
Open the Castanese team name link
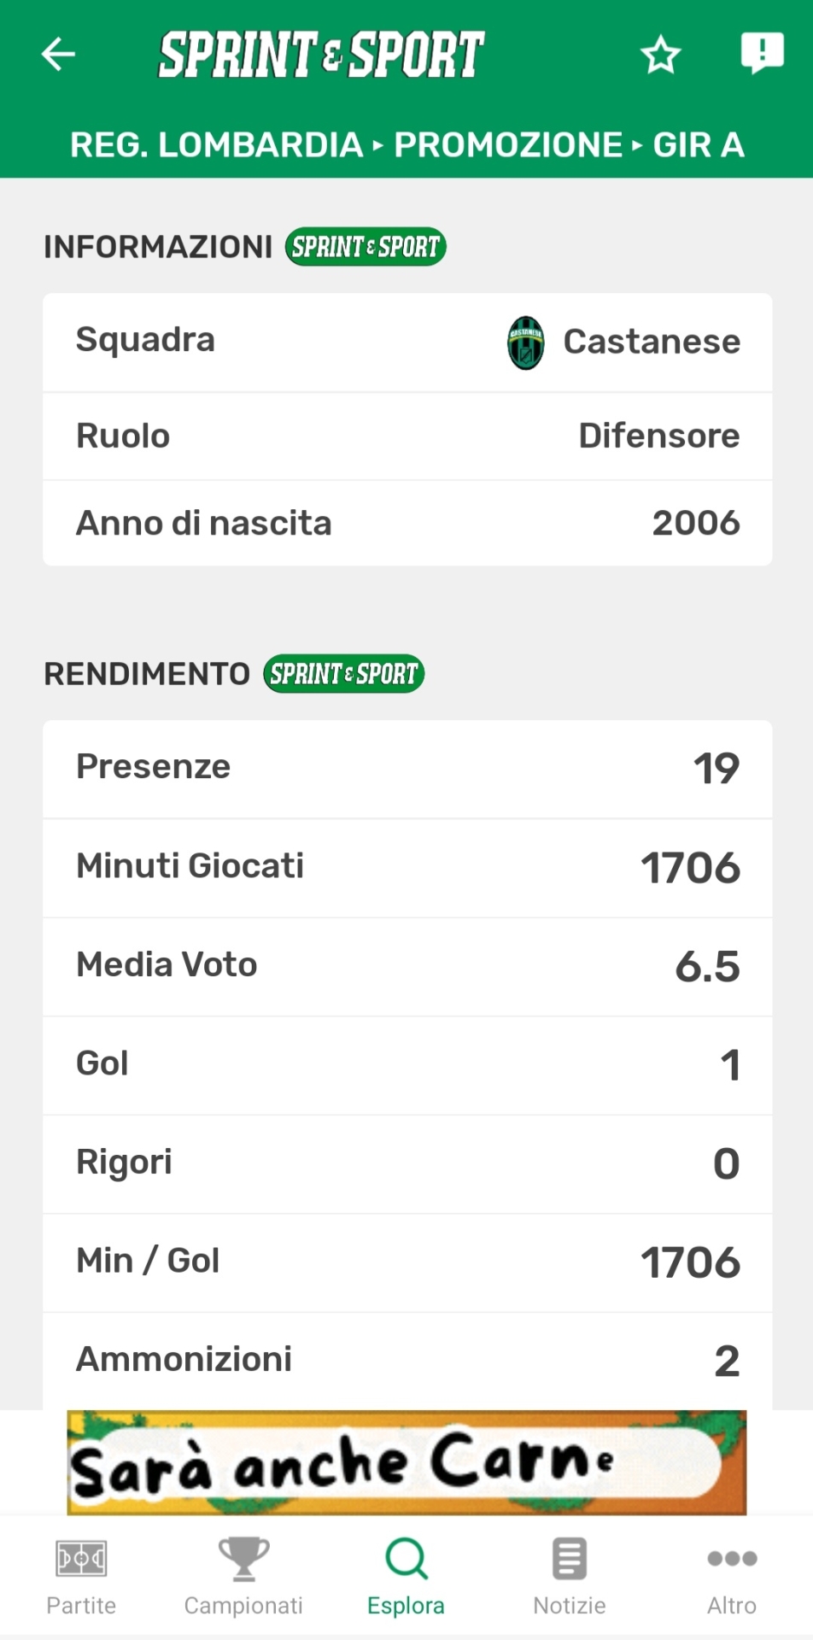[652, 342]
